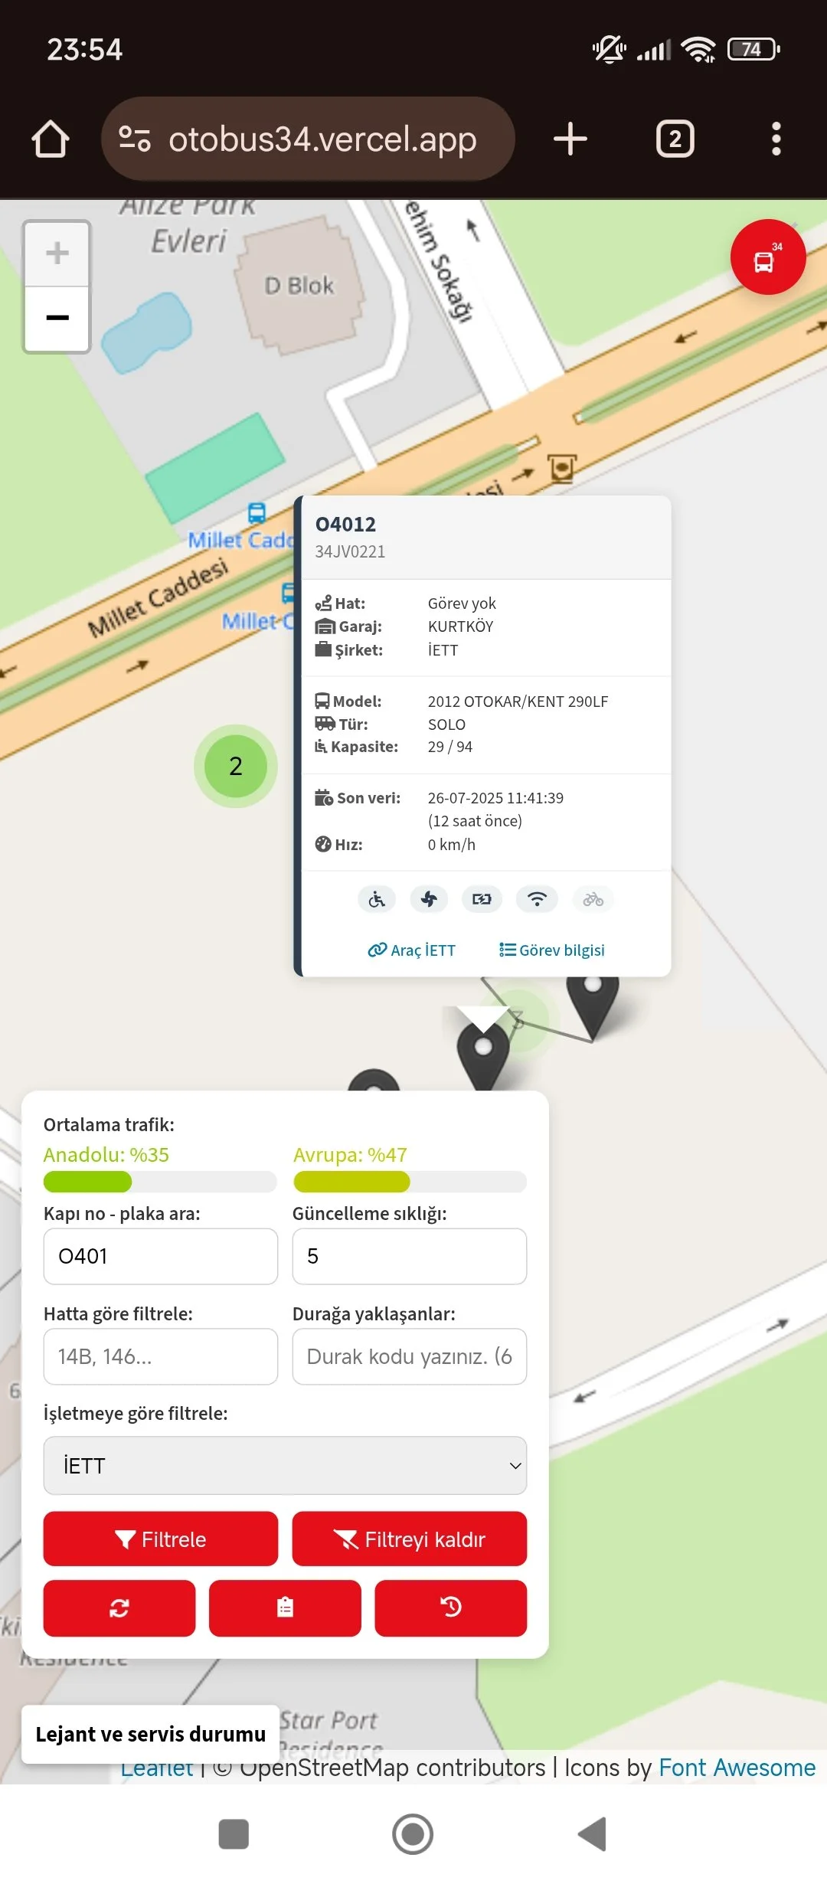This screenshot has height=1884, width=827.
Task: Zoom in on the map
Action: tap(57, 253)
